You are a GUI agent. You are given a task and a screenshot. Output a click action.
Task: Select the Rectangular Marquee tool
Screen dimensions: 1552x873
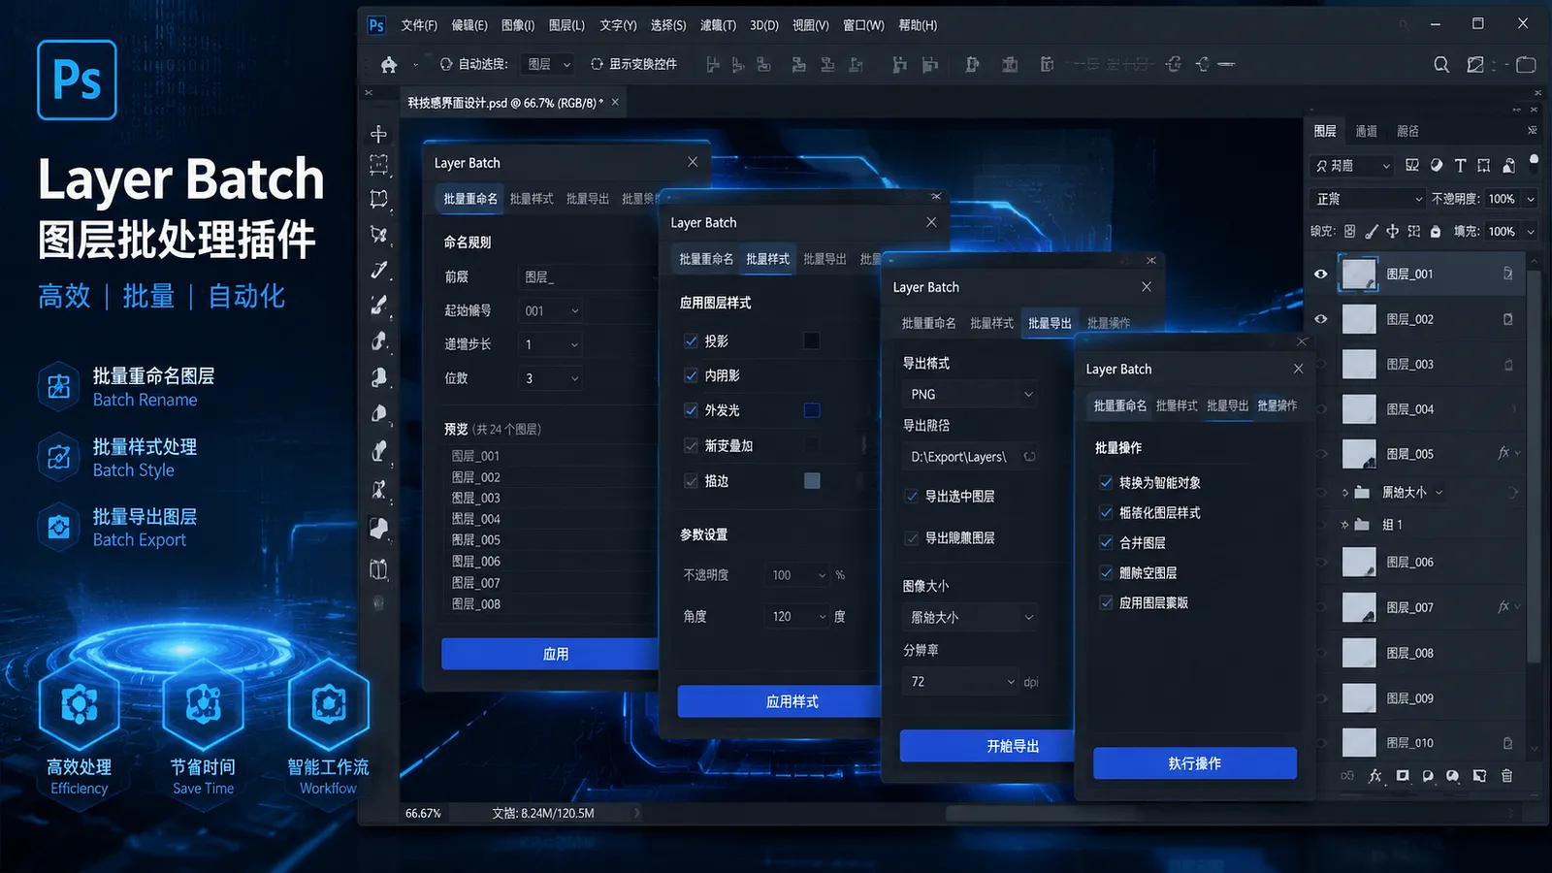click(379, 165)
